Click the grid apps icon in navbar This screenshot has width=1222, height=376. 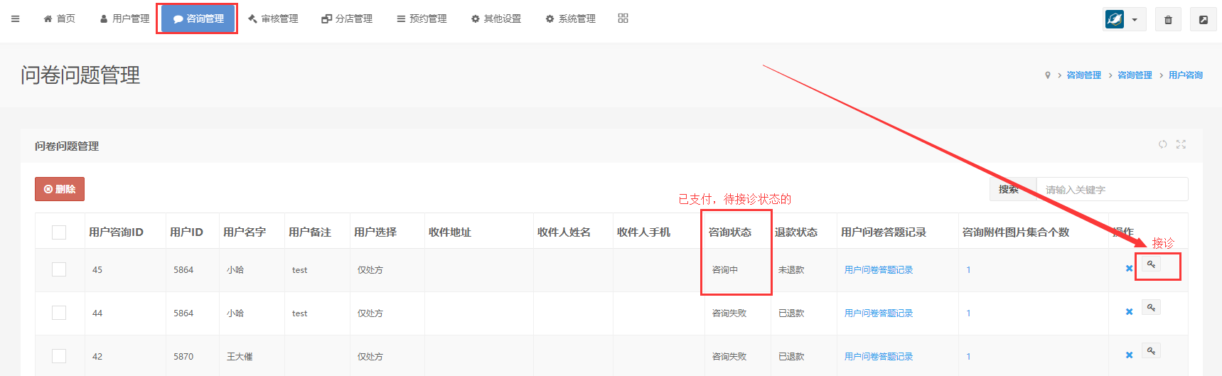coord(623,18)
